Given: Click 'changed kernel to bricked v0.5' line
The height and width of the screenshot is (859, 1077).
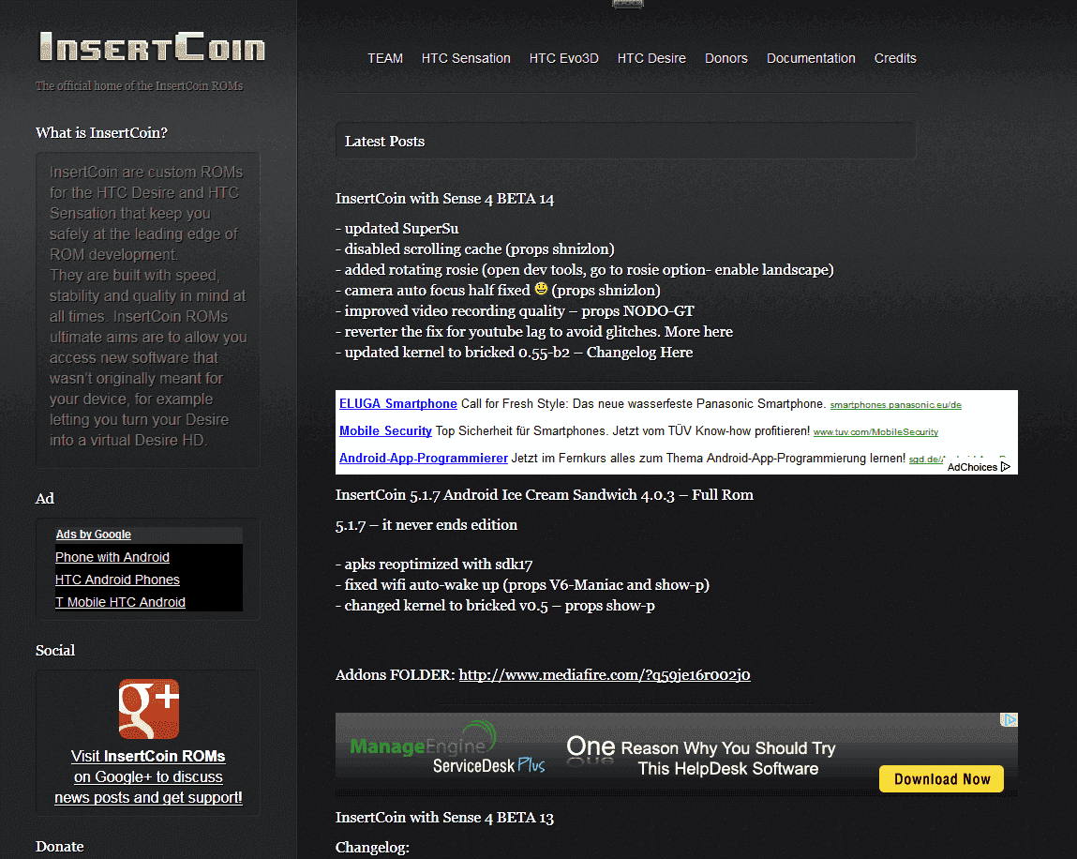Looking at the screenshot, I should pos(495,606).
